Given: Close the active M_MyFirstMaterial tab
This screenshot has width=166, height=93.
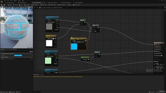Looking at the screenshot, I should [x=44, y=3].
